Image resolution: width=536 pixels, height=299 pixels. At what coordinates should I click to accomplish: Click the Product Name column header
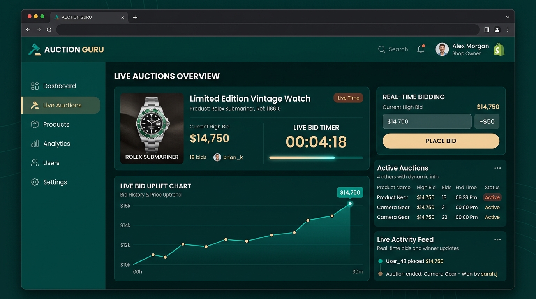394,188
